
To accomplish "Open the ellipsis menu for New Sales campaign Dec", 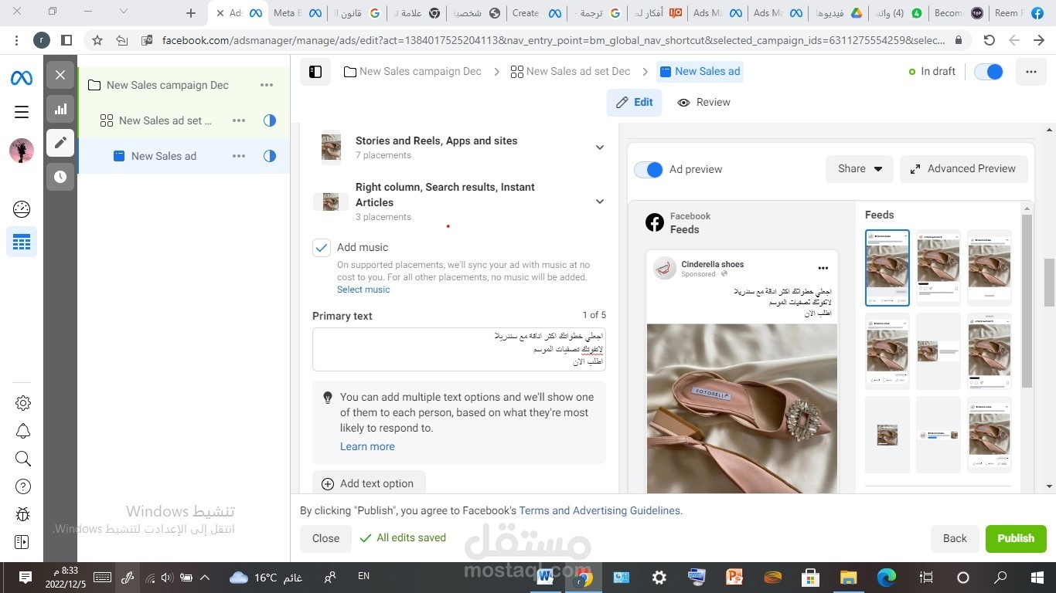I will (266, 85).
